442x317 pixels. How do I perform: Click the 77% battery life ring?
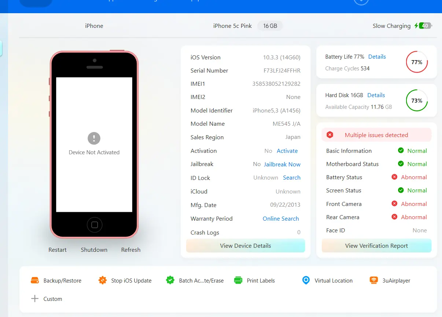pyautogui.click(x=417, y=62)
